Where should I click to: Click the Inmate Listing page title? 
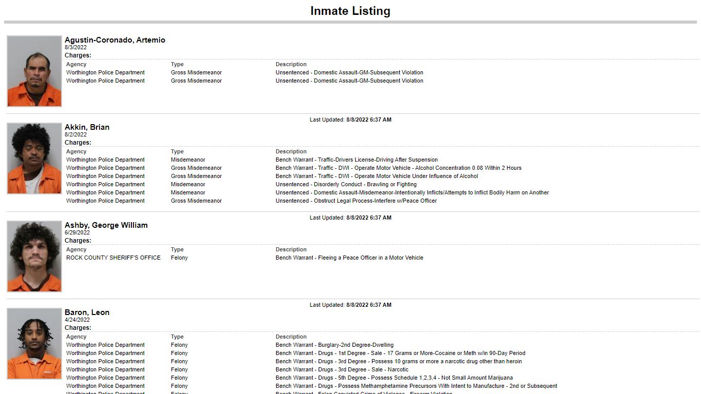pyautogui.click(x=350, y=11)
